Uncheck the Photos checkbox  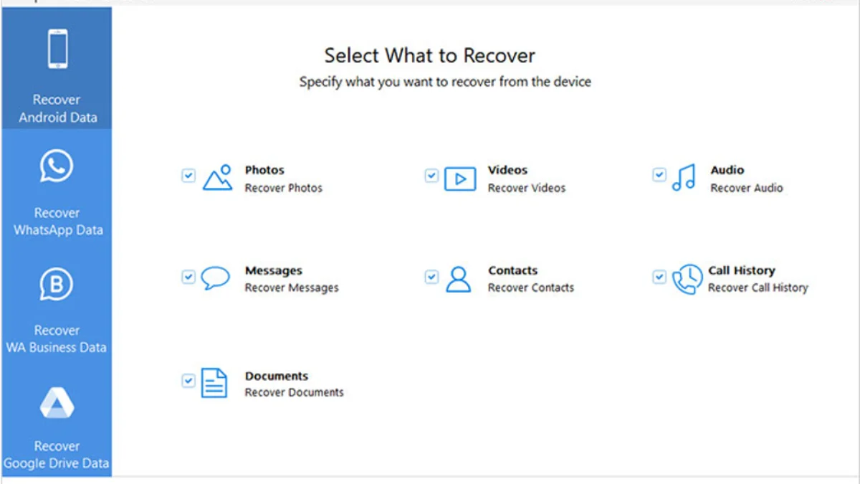pyautogui.click(x=188, y=176)
